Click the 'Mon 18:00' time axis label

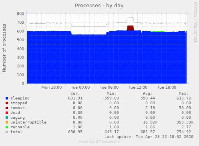52,87
